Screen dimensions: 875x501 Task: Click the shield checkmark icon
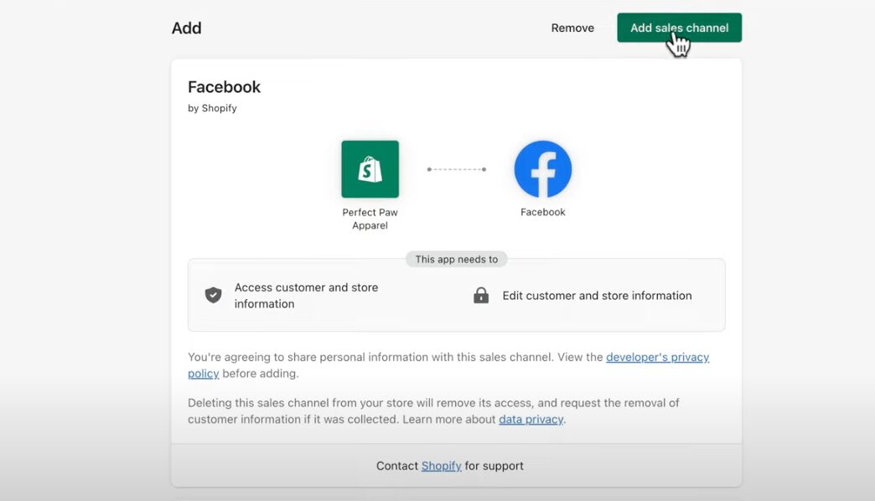click(214, 295)
